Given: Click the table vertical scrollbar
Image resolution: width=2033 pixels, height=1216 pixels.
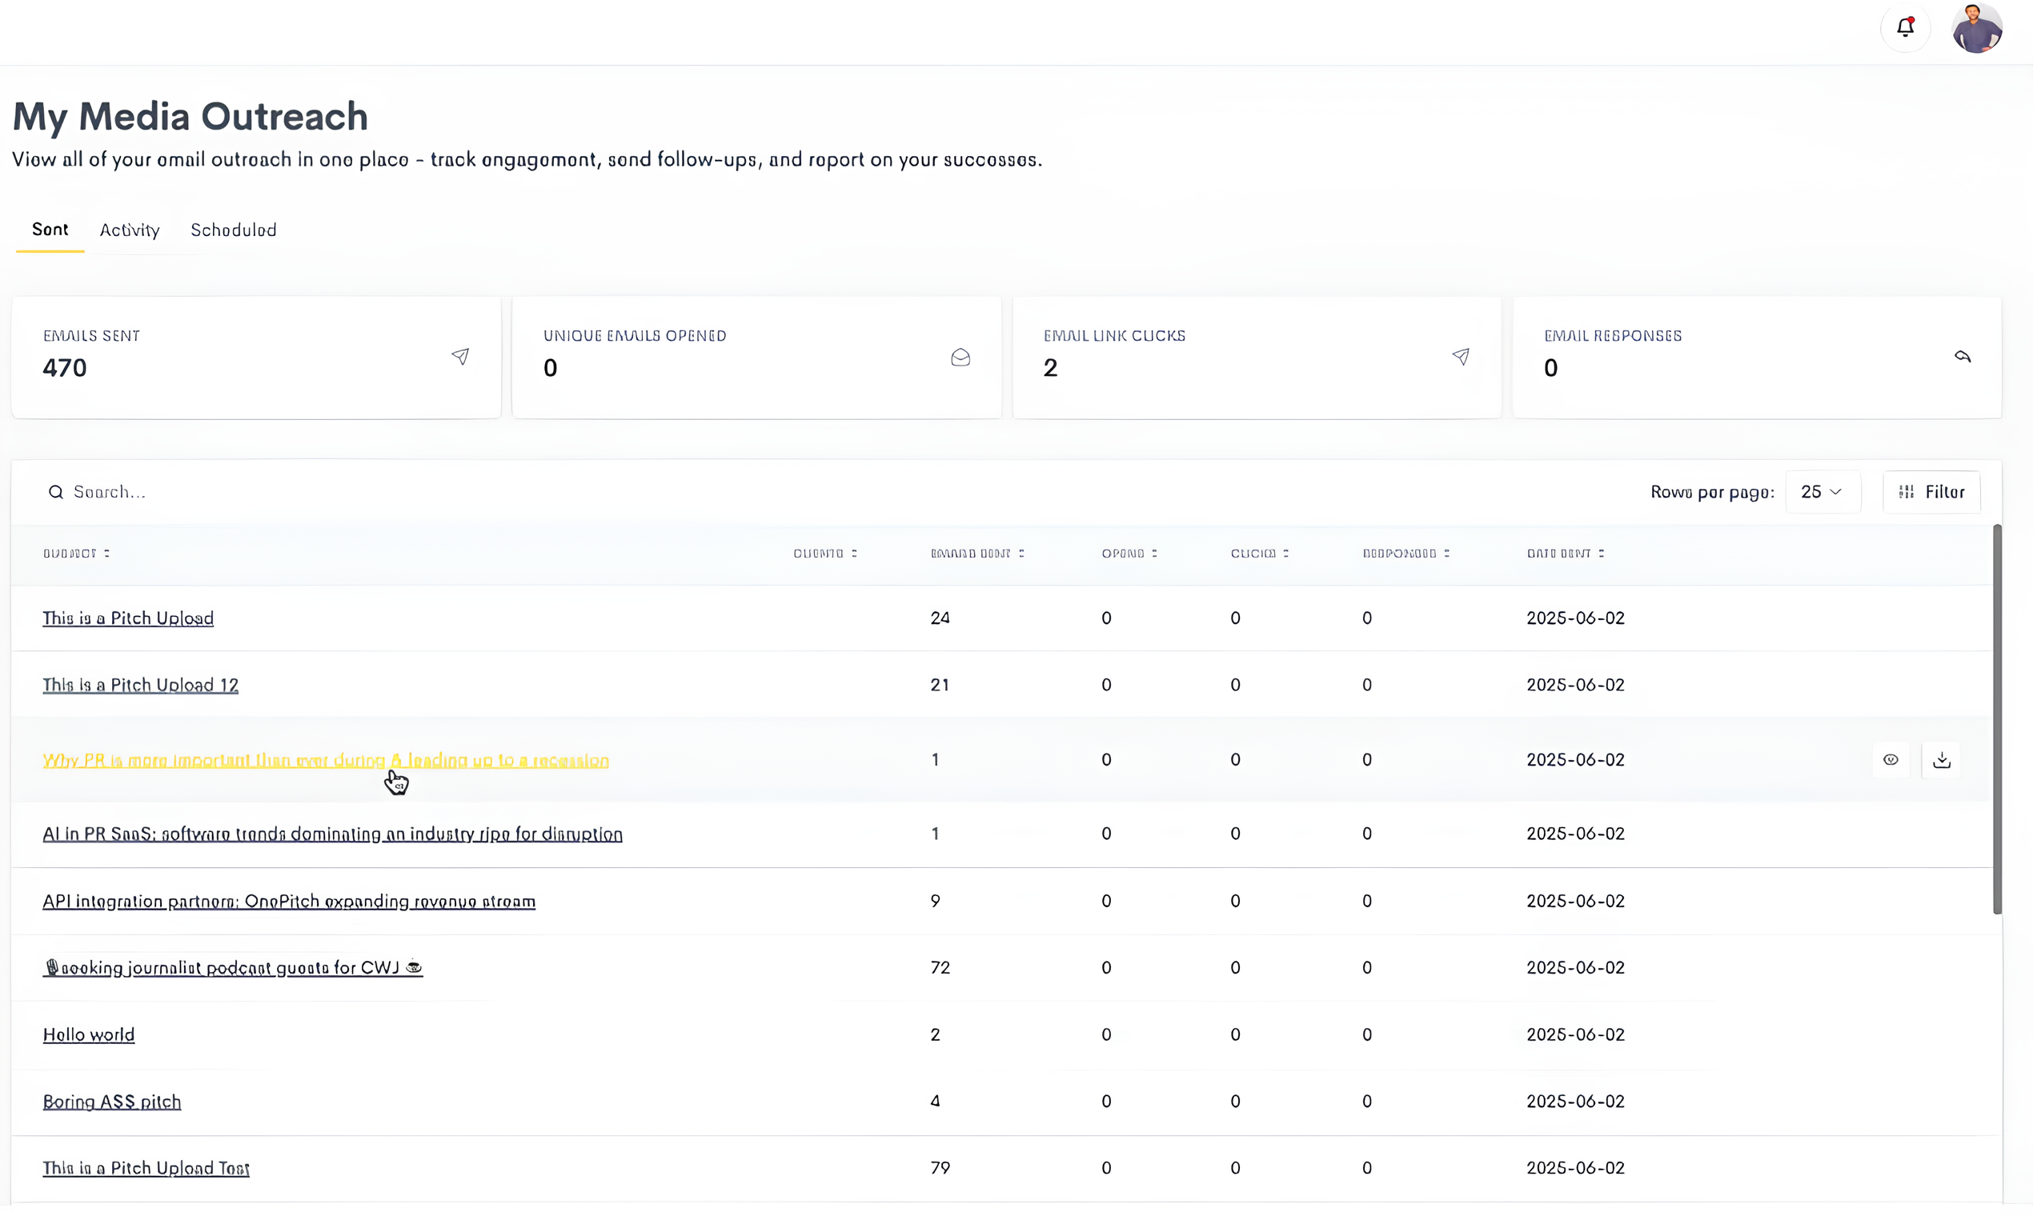Looking at the screenshot, I should point(1997,719).
